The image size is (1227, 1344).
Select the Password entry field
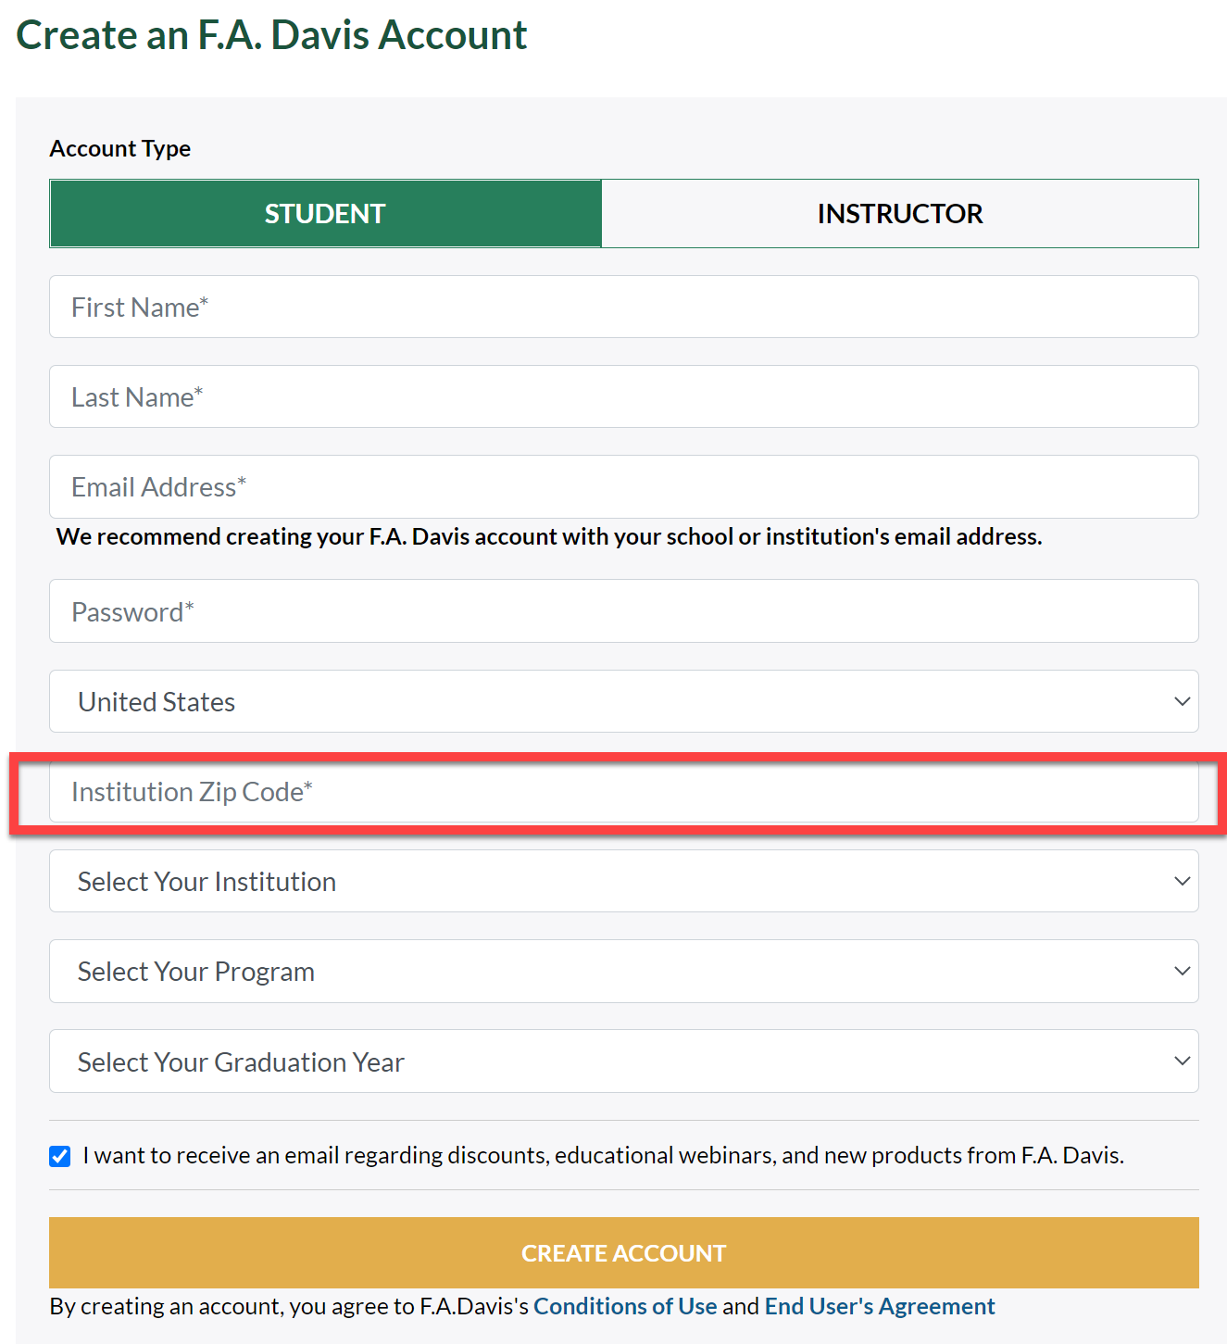point(623,611)
